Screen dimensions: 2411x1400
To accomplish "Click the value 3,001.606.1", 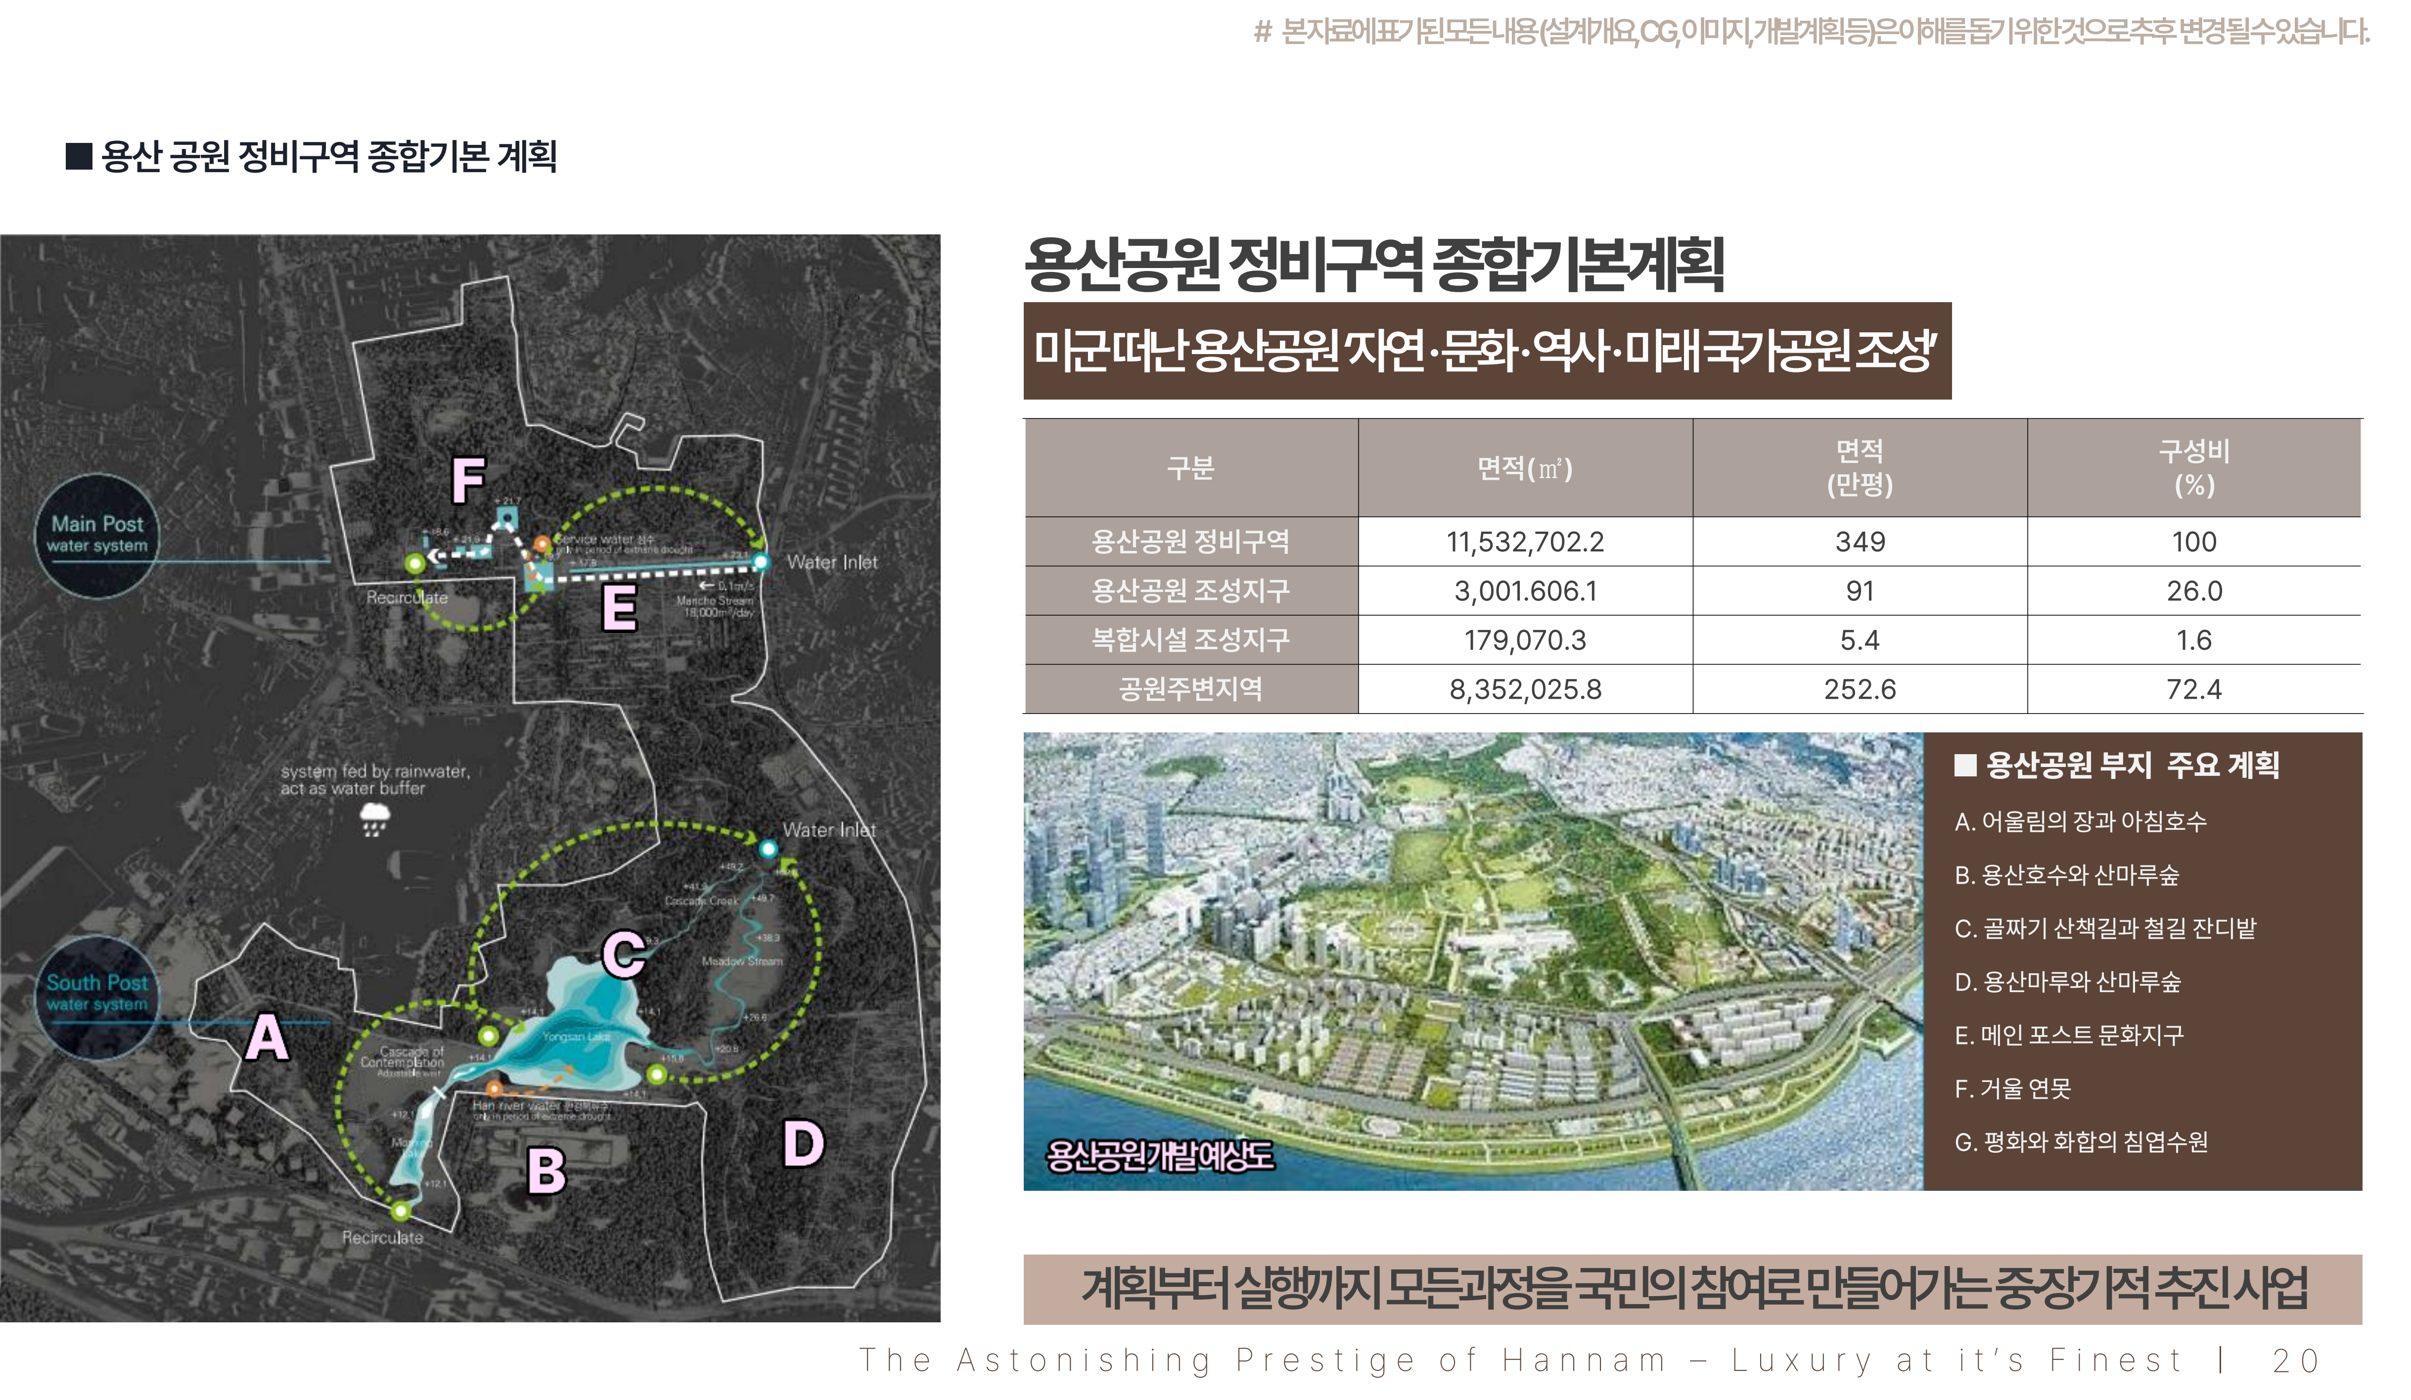I will click(1525, 590).
